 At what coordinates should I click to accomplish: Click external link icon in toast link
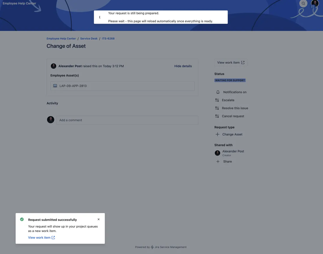click(x=53, y=238)
